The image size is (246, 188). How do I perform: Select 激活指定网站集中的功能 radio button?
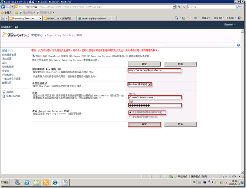(x=130, y=117)
